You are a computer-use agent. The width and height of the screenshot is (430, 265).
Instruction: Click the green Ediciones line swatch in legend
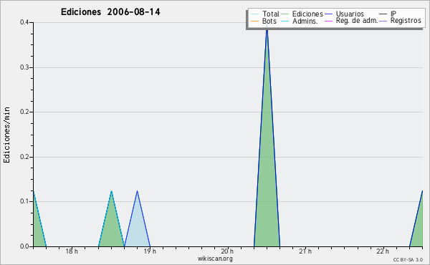(x=285, y=14)
